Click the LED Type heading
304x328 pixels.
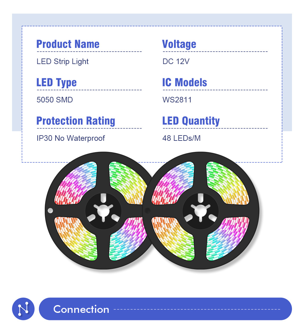56,82
